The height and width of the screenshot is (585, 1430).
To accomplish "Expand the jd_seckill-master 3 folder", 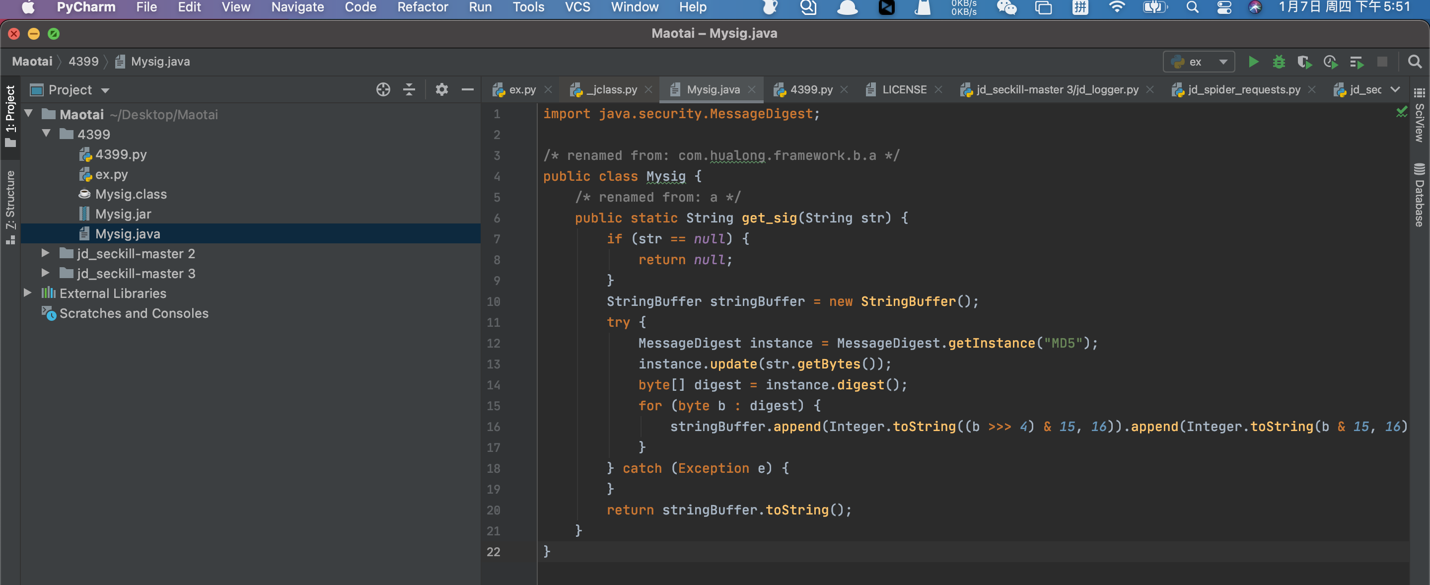I will pyautogui.click(x=46, y=273).
